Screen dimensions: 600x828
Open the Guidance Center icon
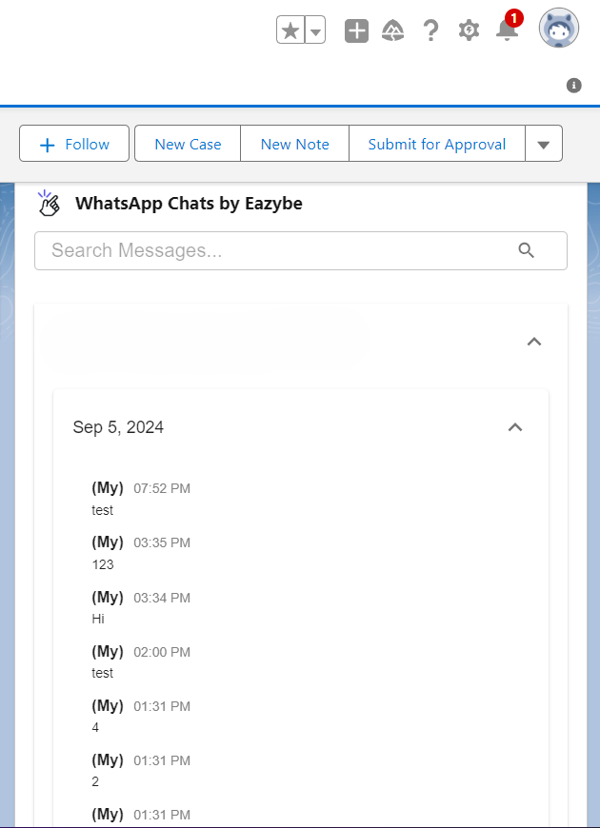393,30
